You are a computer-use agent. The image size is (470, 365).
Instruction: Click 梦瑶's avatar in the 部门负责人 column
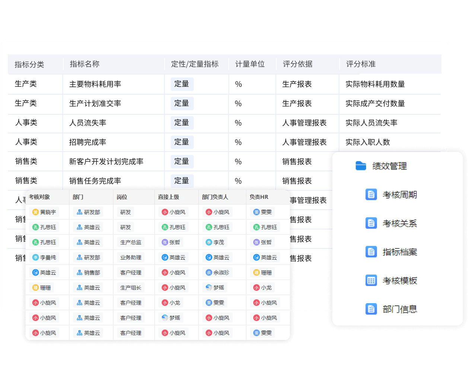click(209, 288)
